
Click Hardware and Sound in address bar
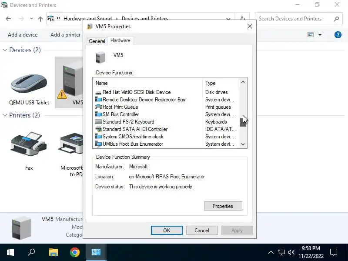[87, 19]
